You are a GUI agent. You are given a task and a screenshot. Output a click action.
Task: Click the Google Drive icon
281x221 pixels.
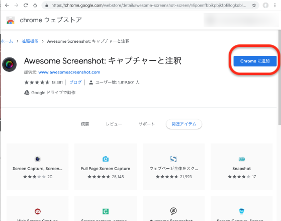tap(27, 93)
